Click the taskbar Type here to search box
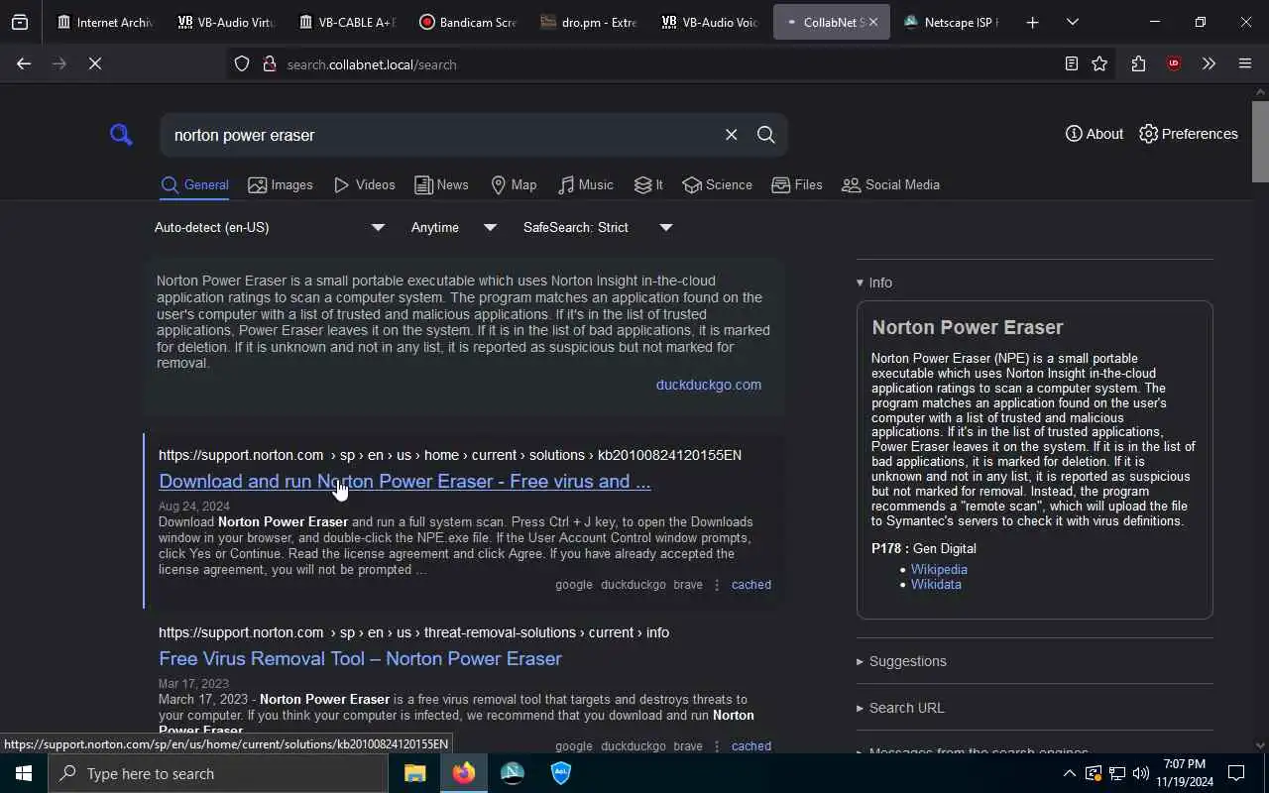The height and width of the screenshot is (793, 1269). tap(218, 773)
